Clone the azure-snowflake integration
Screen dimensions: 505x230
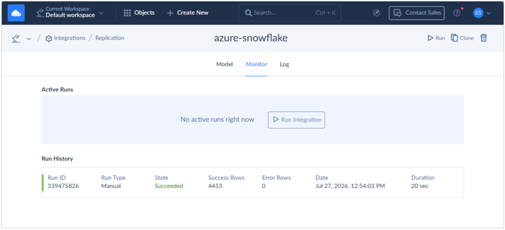[x=463, y=38]
